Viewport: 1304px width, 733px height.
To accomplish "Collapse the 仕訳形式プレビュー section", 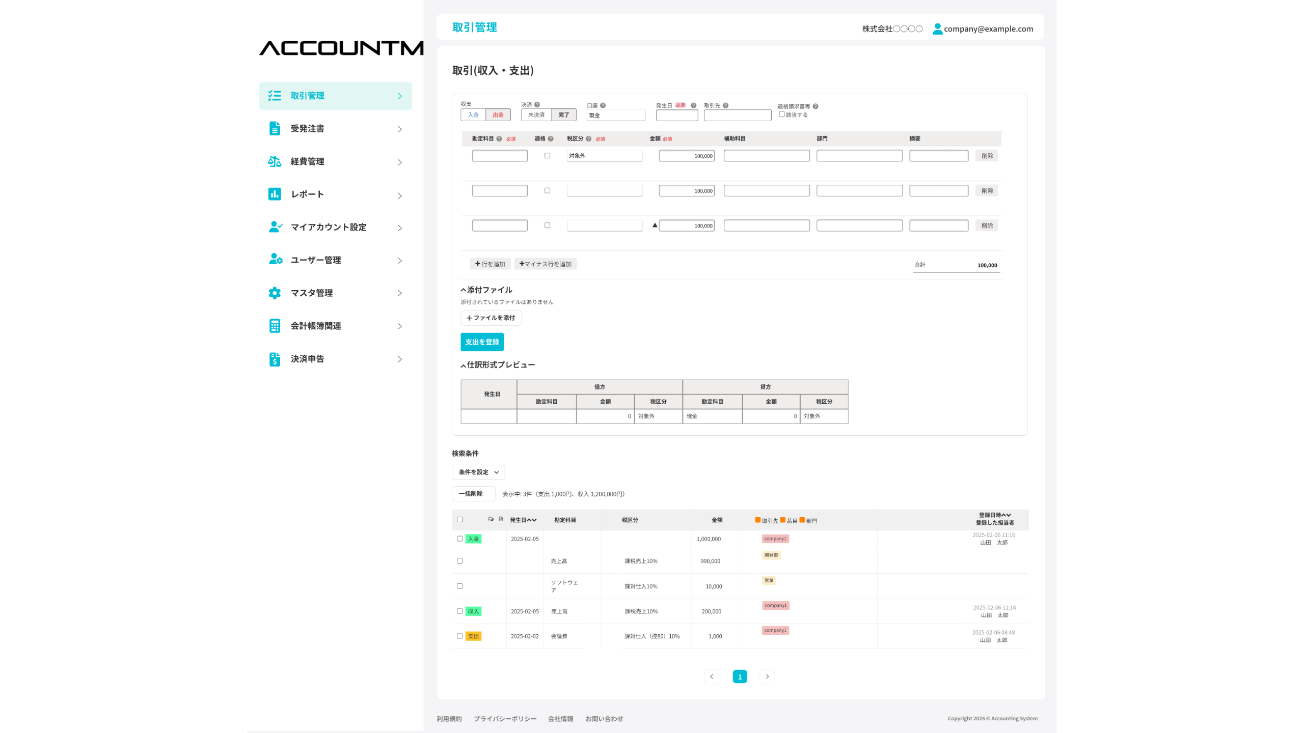I will [464, 365].
